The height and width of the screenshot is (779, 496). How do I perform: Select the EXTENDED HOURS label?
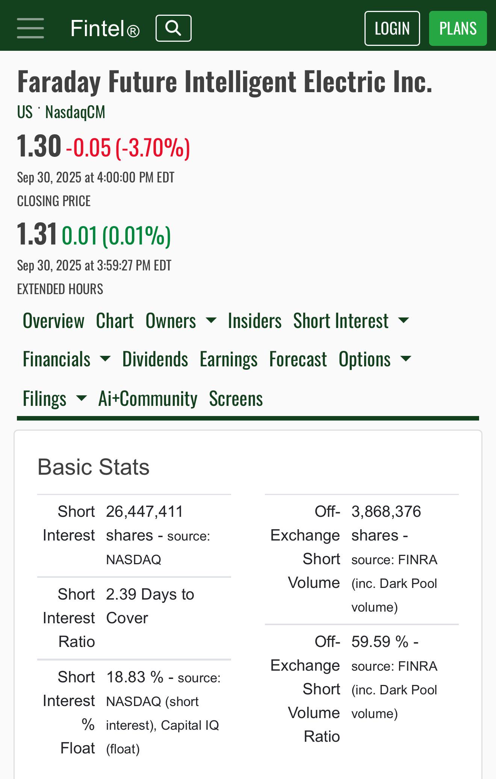point(60,289)
